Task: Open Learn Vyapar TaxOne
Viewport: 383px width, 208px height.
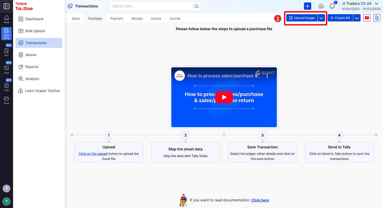Action: 39,91
